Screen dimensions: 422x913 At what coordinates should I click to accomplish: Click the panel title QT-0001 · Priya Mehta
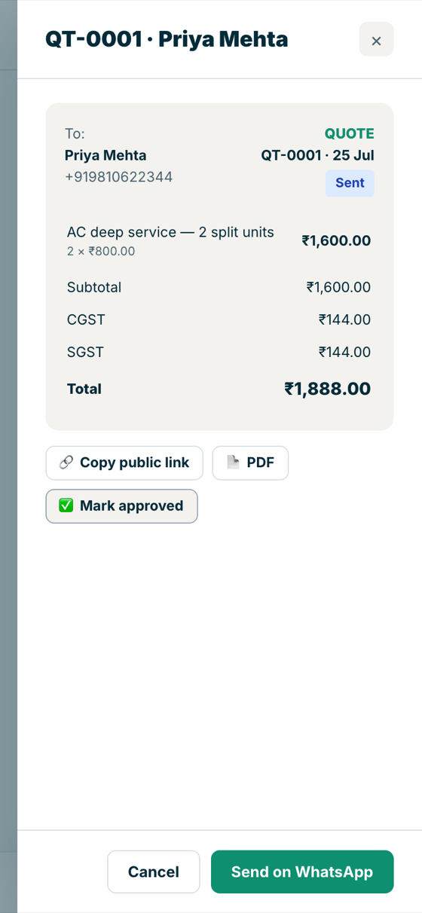coord(167,39)
